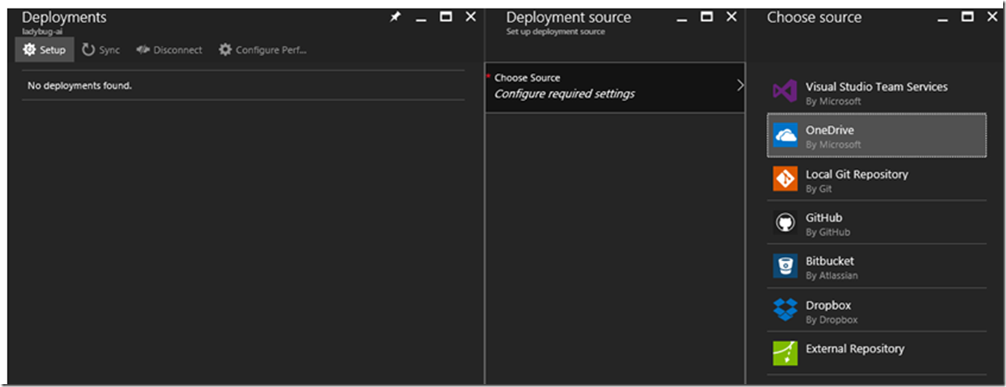The width and height of the screenshot is (1006, 387).
Task: Click the Setup toolbar label
Action: click(x=53, y=50)
